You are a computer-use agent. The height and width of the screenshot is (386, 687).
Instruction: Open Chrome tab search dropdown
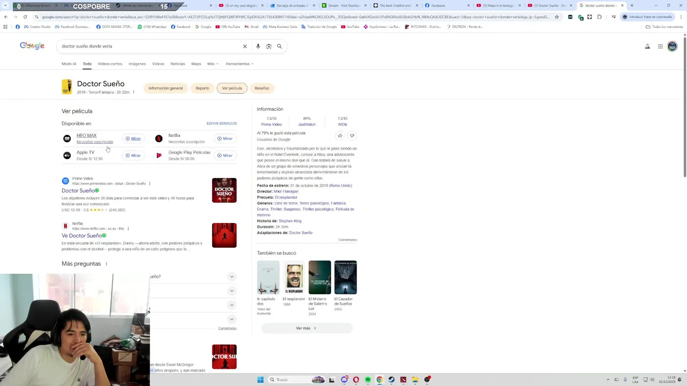click(x=5, y=5)
